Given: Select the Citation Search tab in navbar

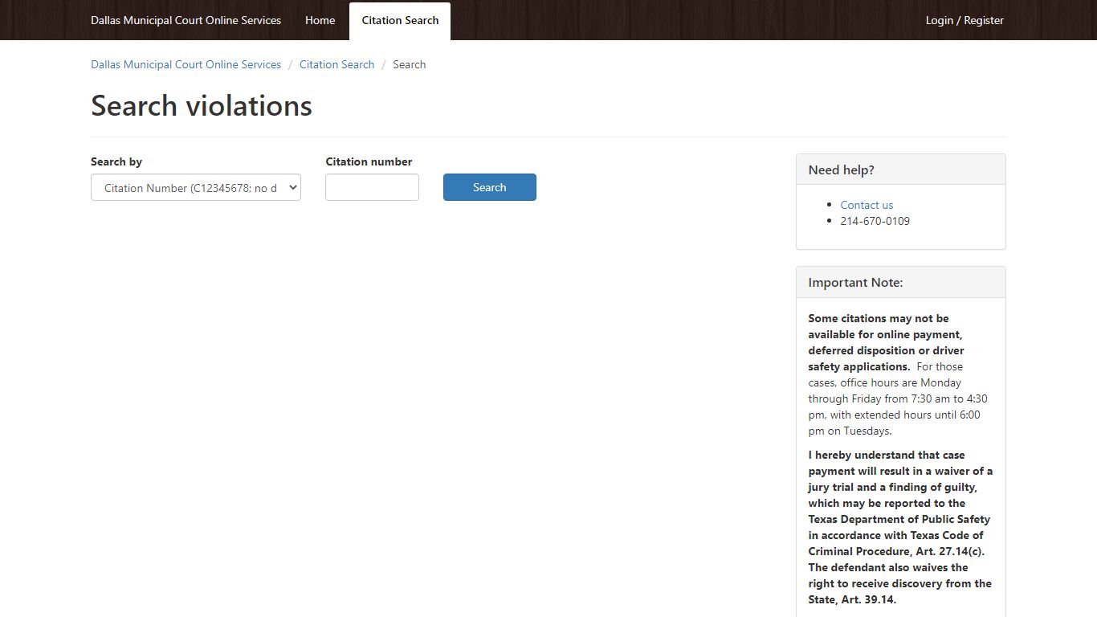Looking at the screenshot, I should click(x=400, y=21).
